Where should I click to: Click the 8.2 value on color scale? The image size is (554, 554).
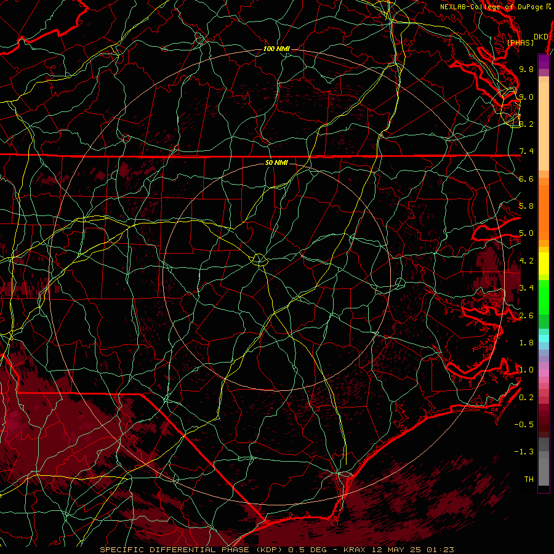[526, 124]
